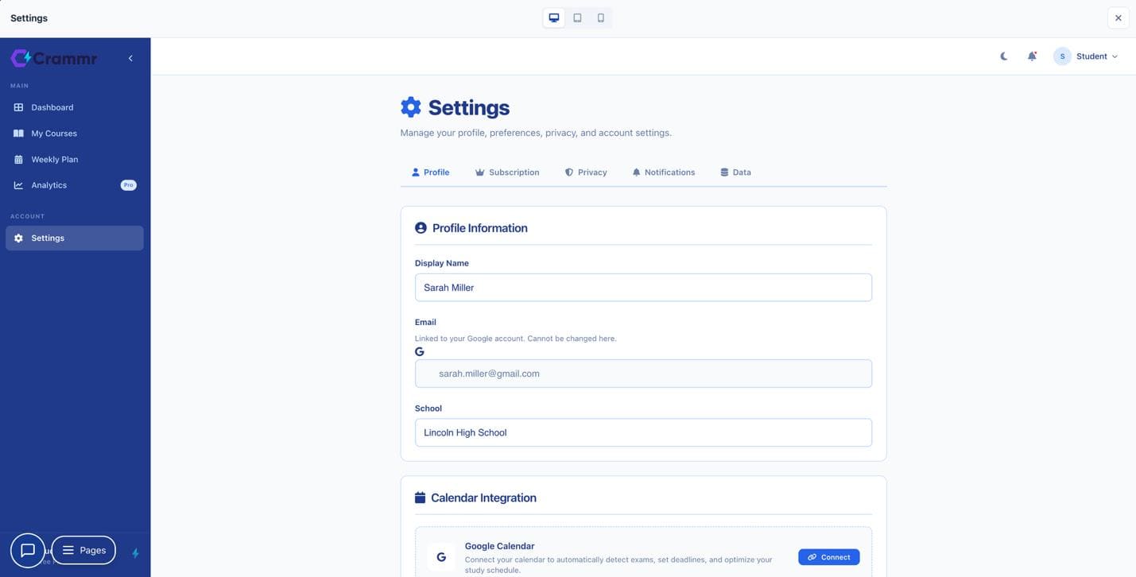Click the "Manage your profile, preferences" description
The width and height of the screenshot is (1136, 577).
(536, 133)
